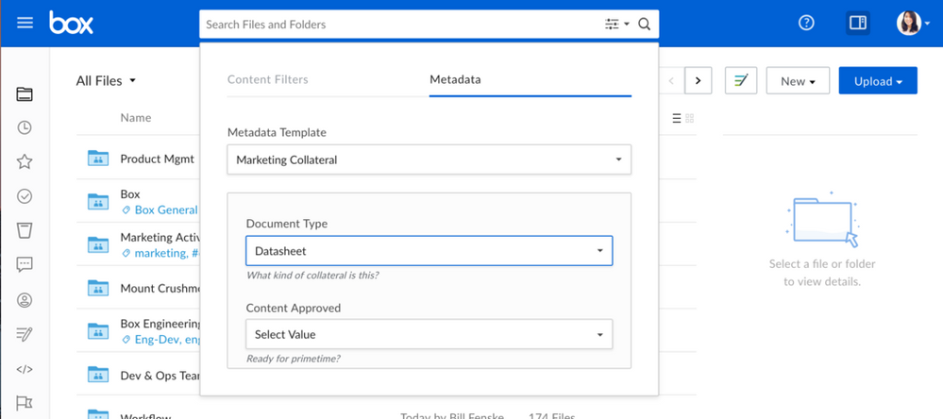This screenshot has width=943, height=419.
Task: Open the hamburger navigation menu
Action: pyautogui.click(x=25, y=23)
